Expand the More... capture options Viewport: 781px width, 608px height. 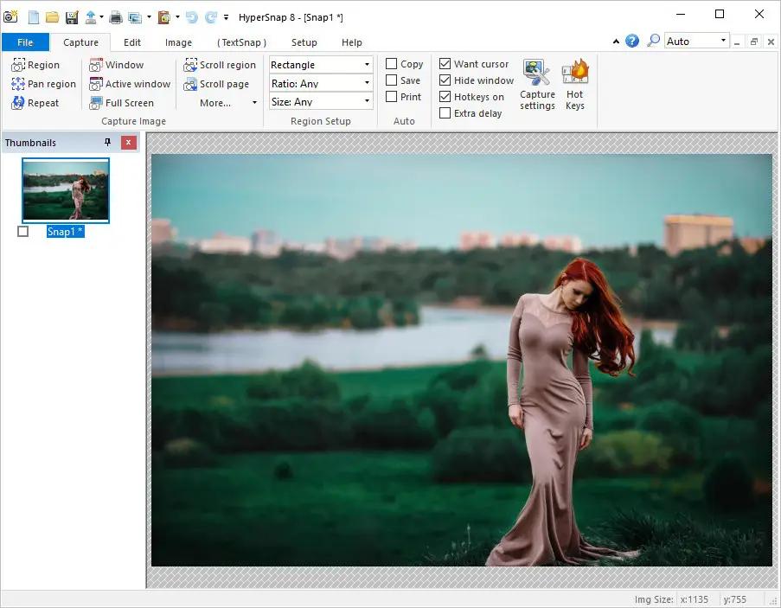coord(227,103)
